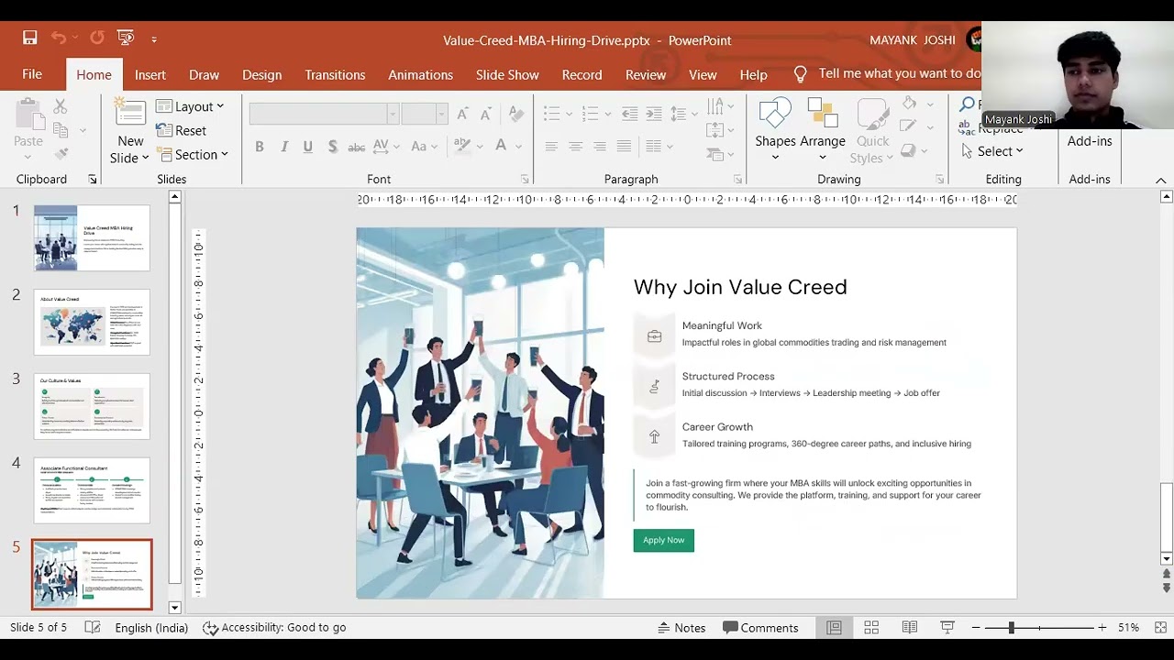
Task: Open the Line Spacing dropdown
Action: coord(684,114)
